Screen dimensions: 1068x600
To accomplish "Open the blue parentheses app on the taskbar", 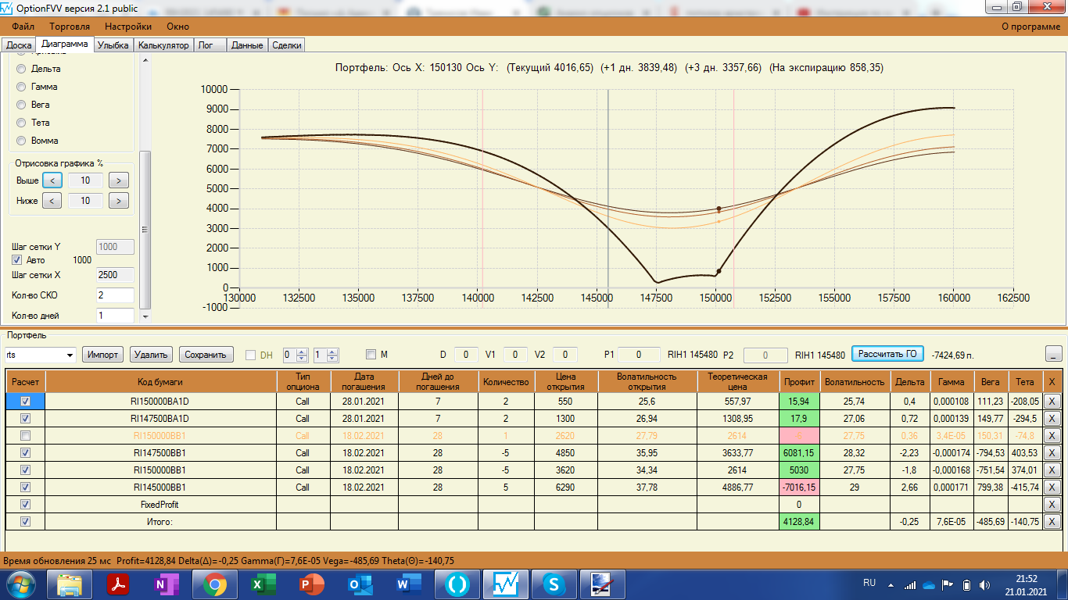I will coord(457,584).
